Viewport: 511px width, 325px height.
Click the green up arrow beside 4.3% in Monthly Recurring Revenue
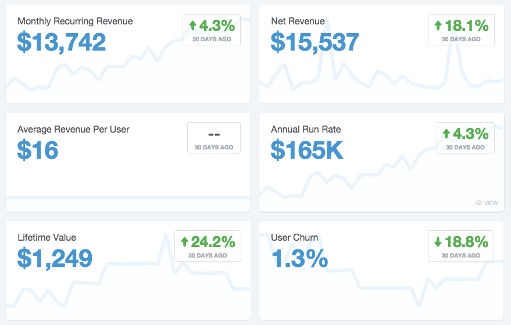click(x=192, y=25)
